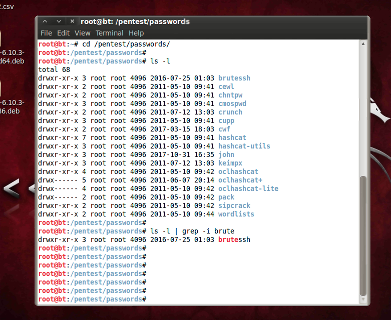Image resolution: width=391 pixels, height=320 pixels.
Task: Open the View menu
Action: (83, 33)
